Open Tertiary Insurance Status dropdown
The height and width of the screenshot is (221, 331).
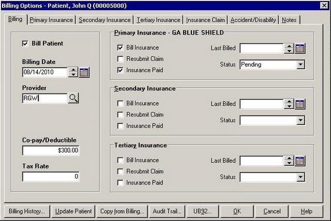[x=300, y=178]
